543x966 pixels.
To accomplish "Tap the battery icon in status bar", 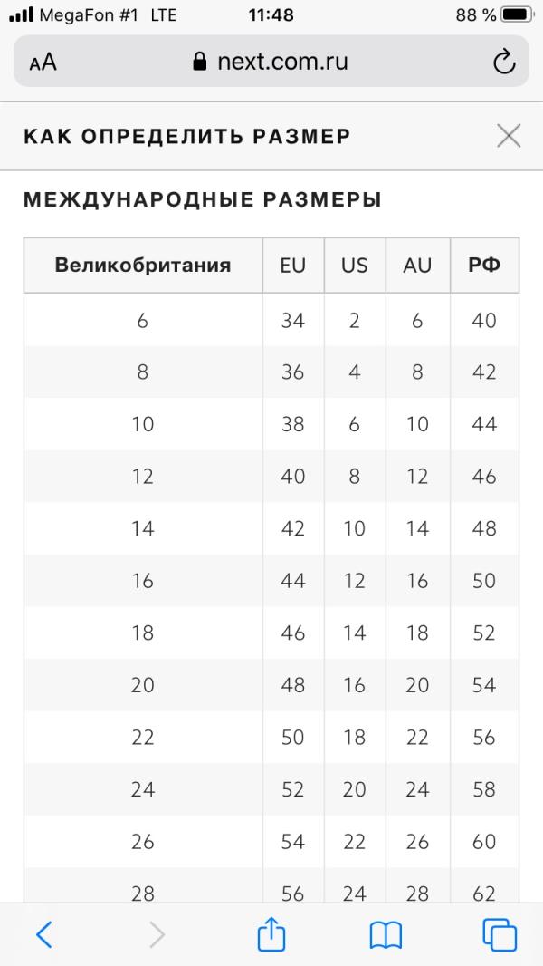I will (x=516, y=15).
